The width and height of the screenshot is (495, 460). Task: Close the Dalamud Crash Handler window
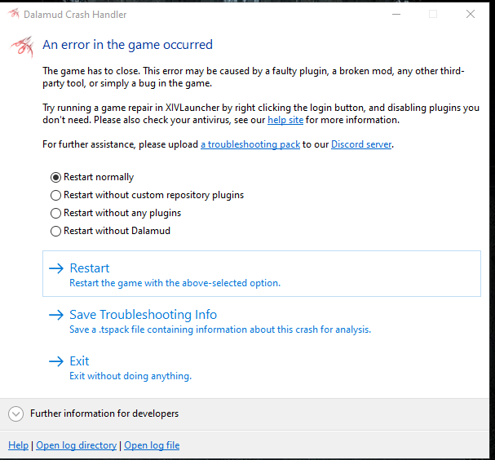click(471, 14)
